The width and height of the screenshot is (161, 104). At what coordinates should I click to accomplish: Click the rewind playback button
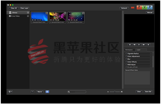pos(134,45)
